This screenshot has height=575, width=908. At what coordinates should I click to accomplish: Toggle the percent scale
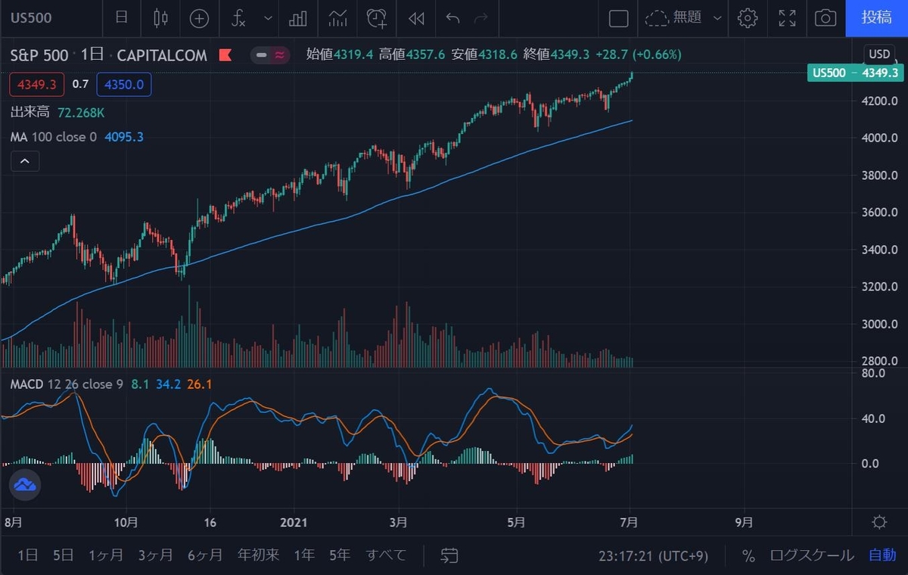[x=748, y=556]
